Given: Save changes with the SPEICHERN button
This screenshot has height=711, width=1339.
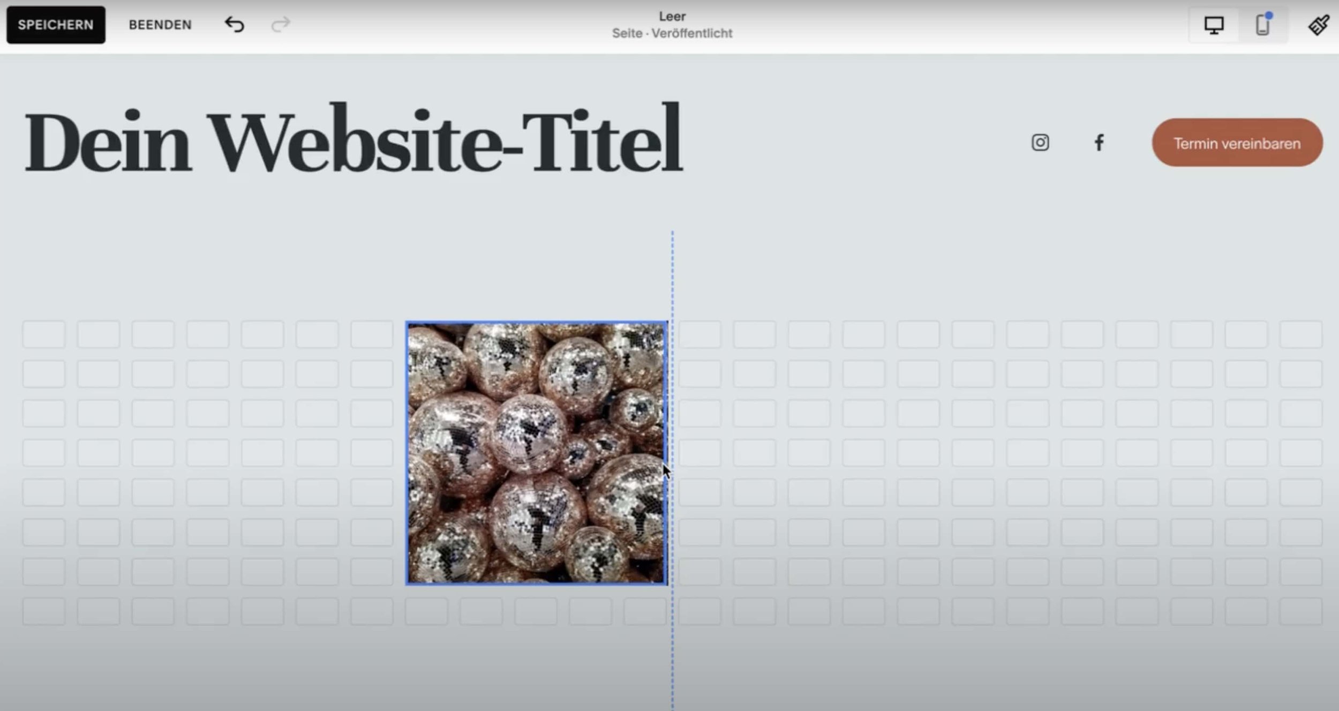Looking at the screenshot, I should point(56,25).
